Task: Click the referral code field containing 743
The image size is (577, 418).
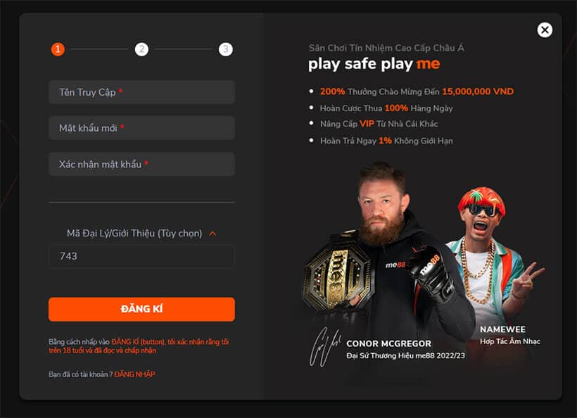Action: coord(141,256)
